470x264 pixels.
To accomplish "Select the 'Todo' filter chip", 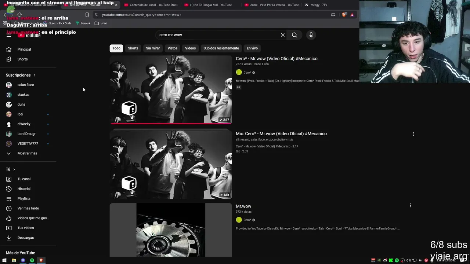I will pos(116,48).
